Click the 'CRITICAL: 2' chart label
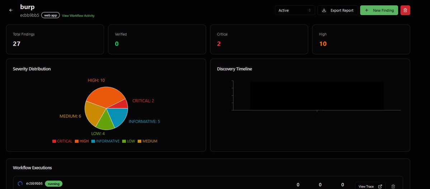The height and width of the screenshot is (189, 430). 143,101
